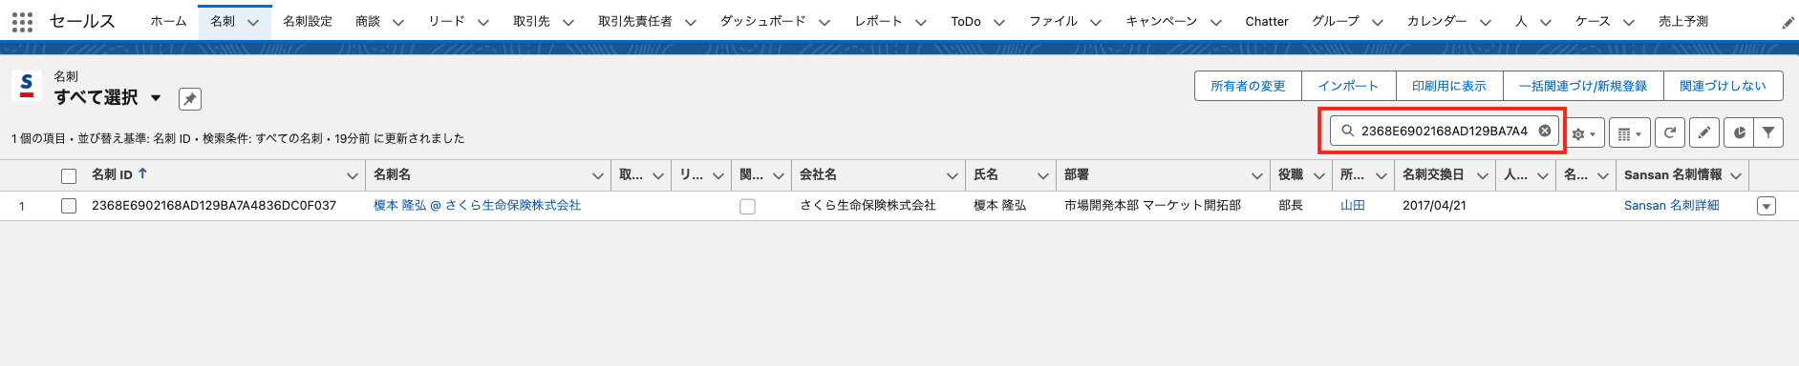Screen dimensions: 1799x366
Task: Expand the 商談 tab dropdown chevron
Action: (x=398, y=22)
